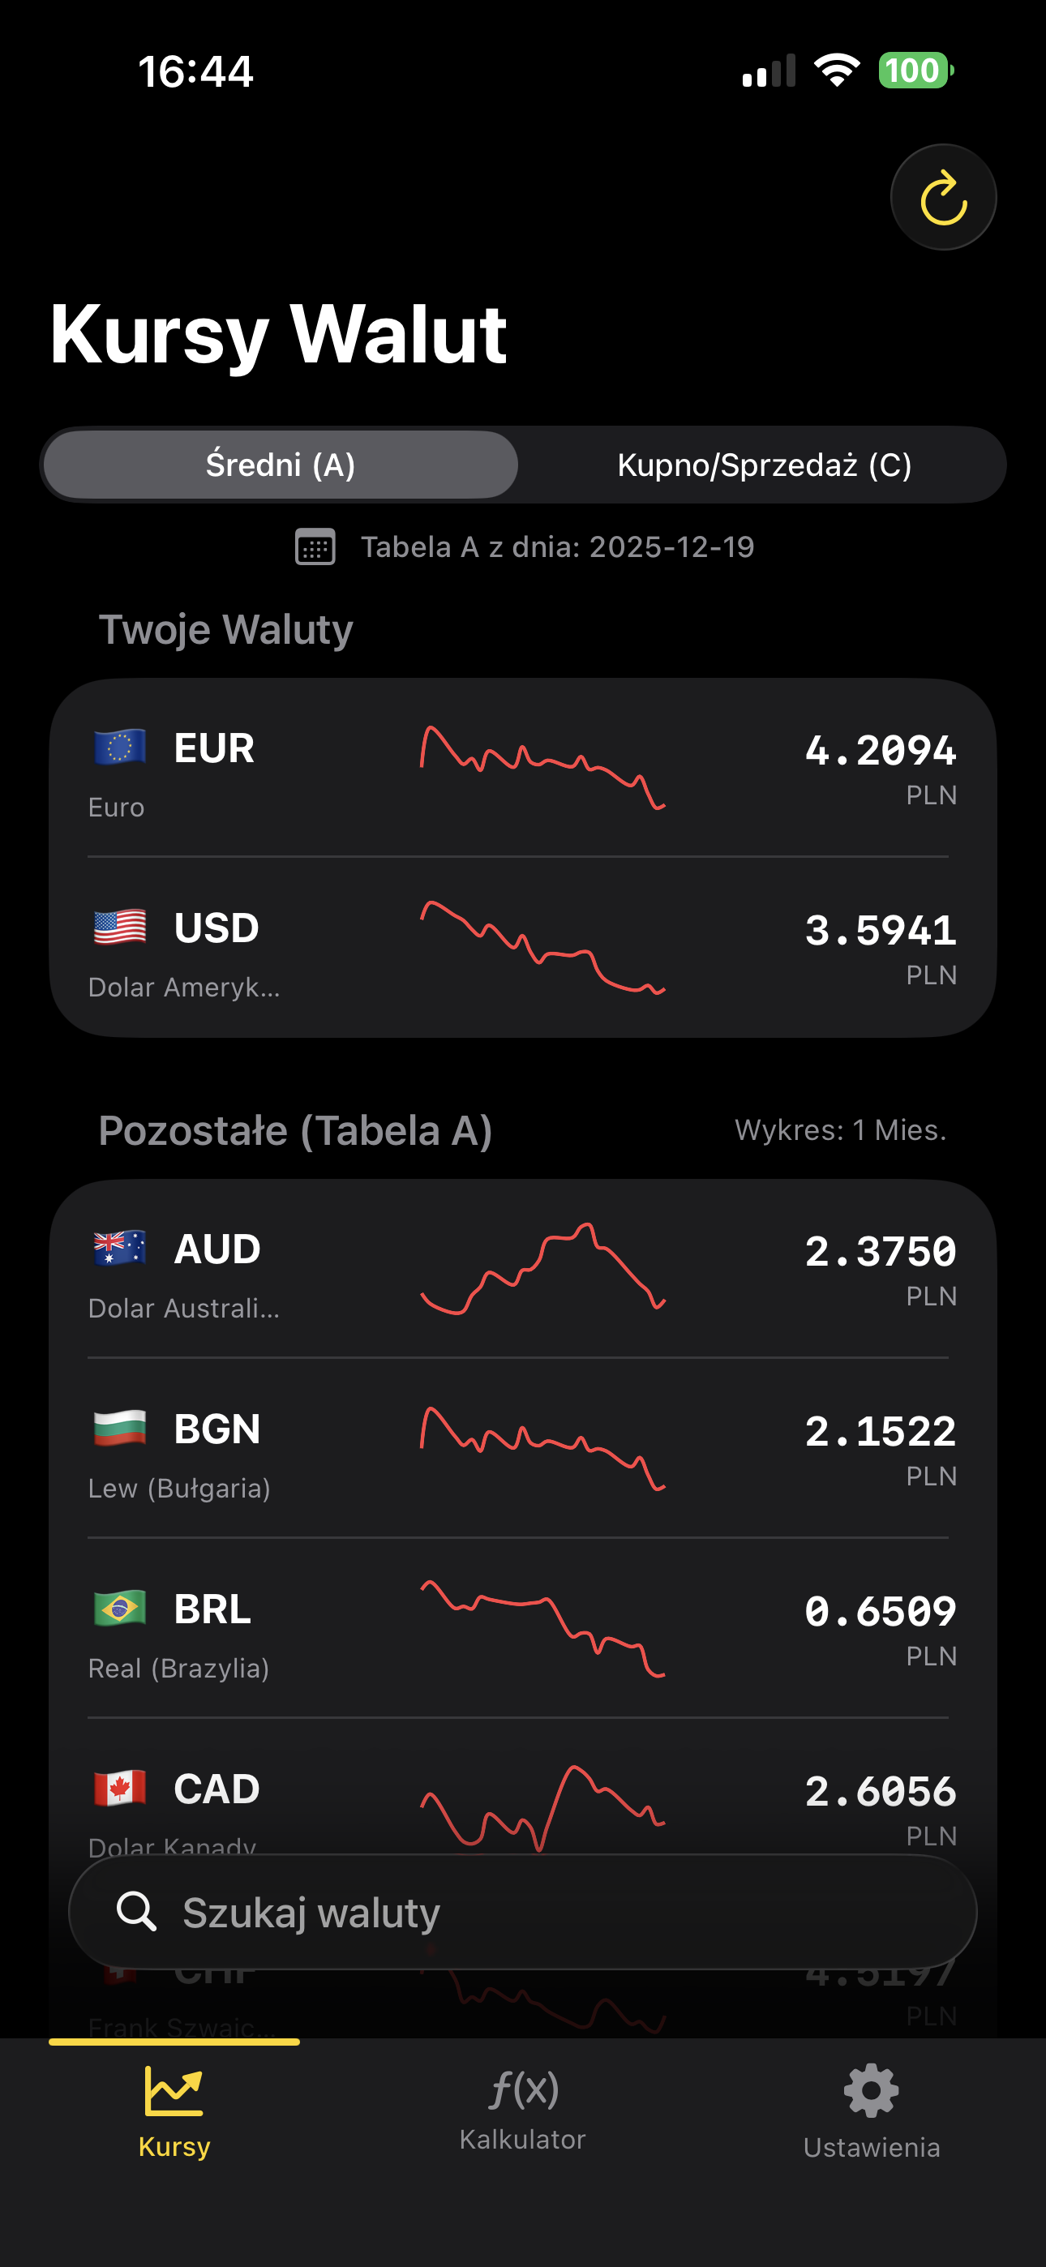Viewport: 1046px width, 2267px height.
Task: Change chart period via Wykres: 1 Mies.
Action: (x=840, y=1130)
